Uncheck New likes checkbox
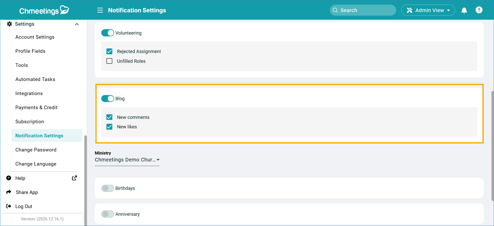Screen dimensions: 494x226 coord(109,127)
